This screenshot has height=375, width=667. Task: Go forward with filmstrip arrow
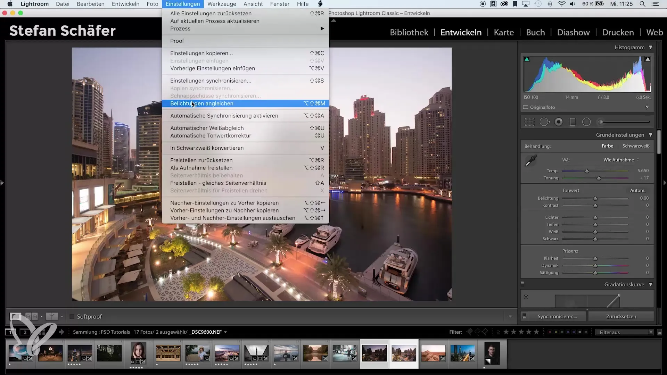[61, 332]
